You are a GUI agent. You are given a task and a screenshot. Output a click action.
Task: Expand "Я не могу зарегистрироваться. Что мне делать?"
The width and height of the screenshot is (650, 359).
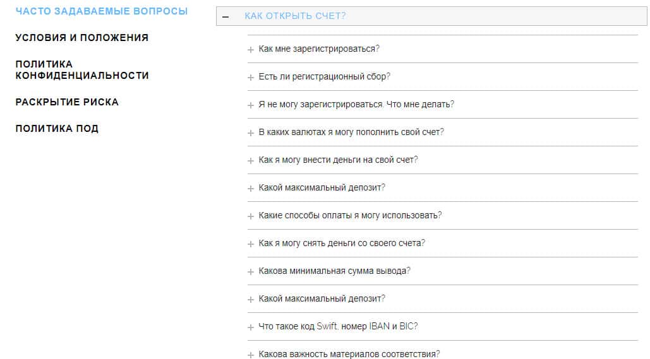356,105
